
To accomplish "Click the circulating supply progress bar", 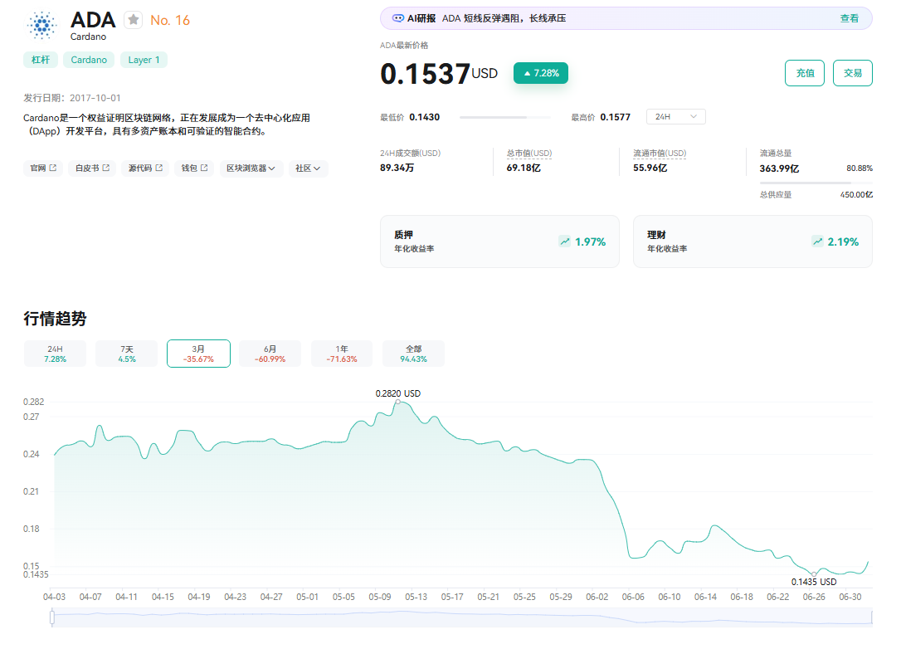I will [x=816, y=183].
